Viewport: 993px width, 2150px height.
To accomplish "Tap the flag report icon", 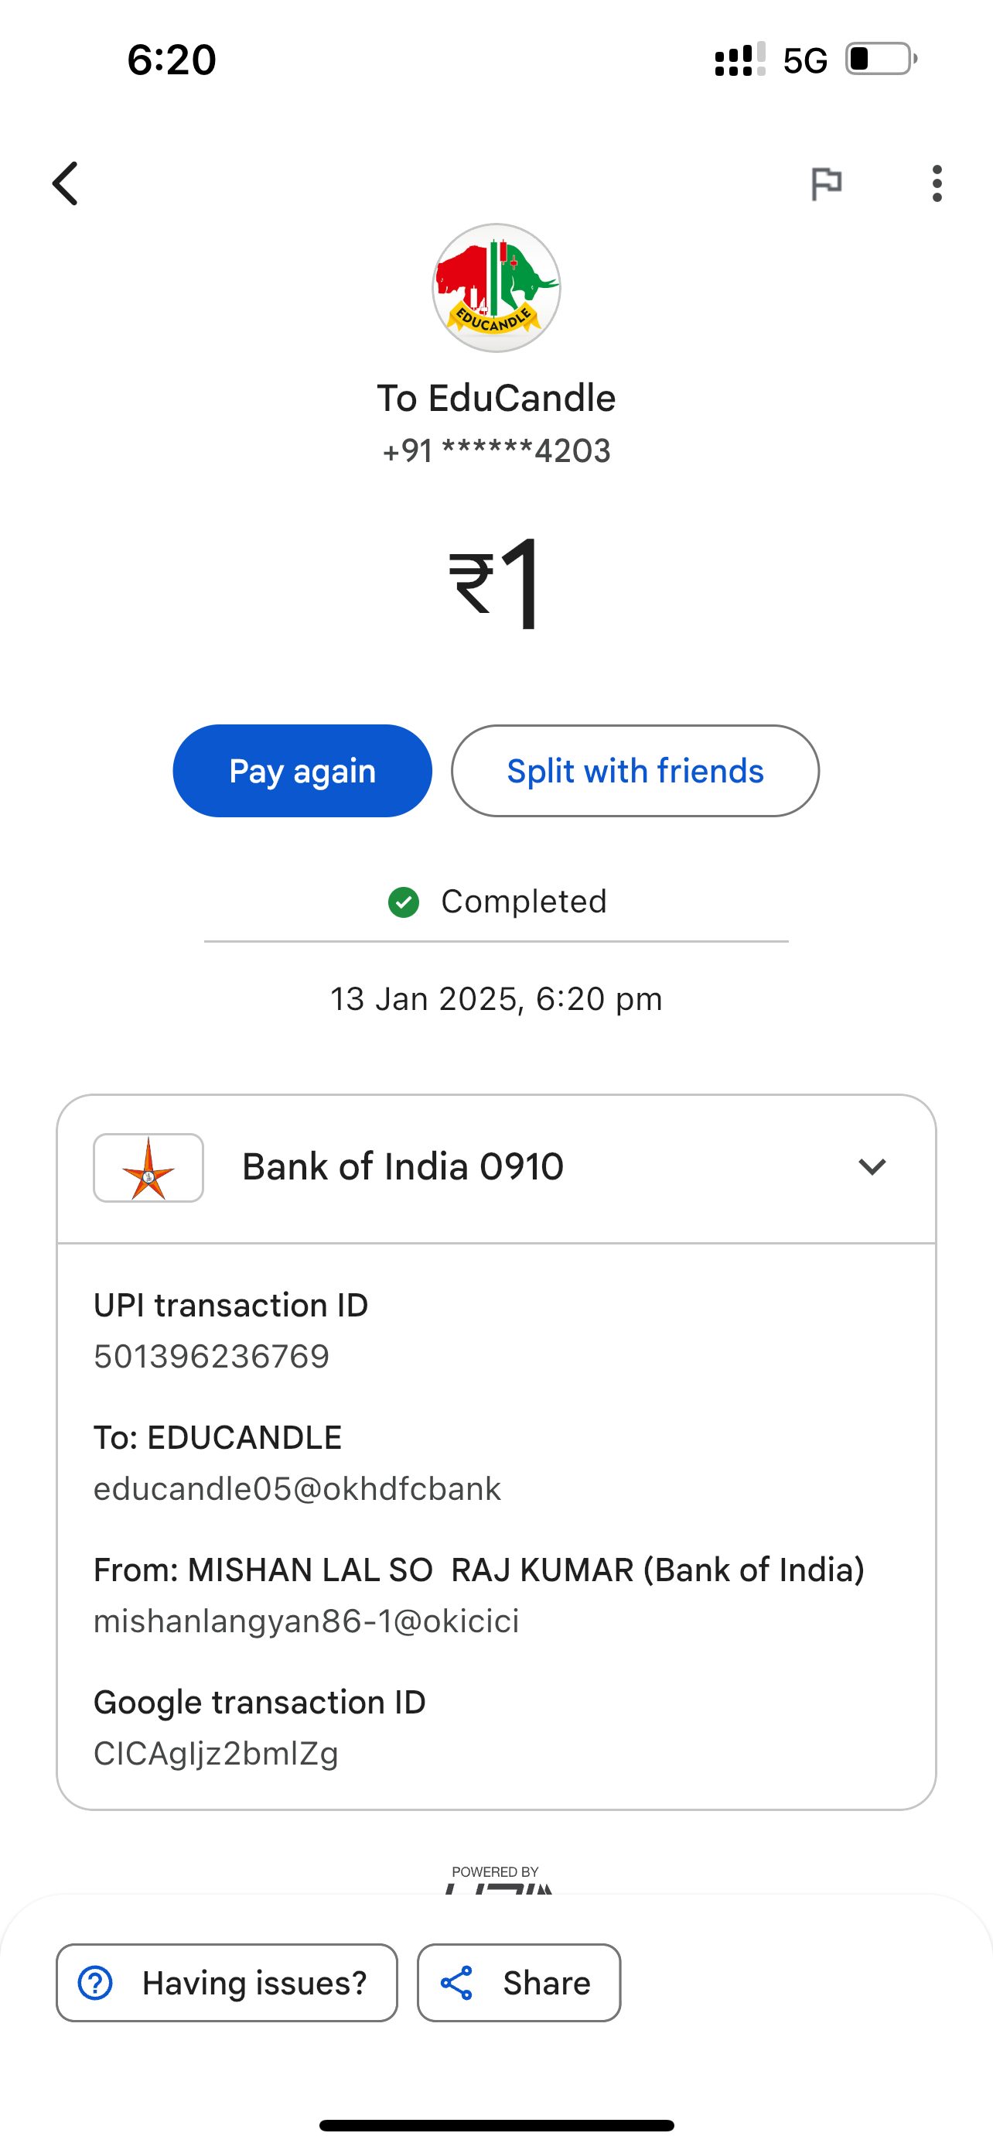I will [x=826, y=183].
